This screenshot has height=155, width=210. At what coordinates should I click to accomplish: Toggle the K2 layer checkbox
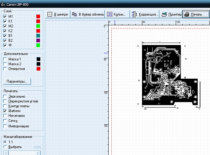coord(5,31)
